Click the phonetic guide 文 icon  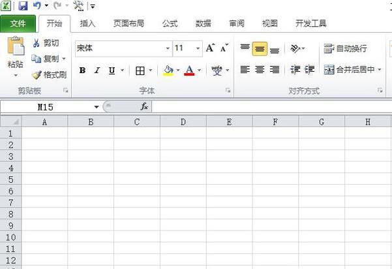217,71
